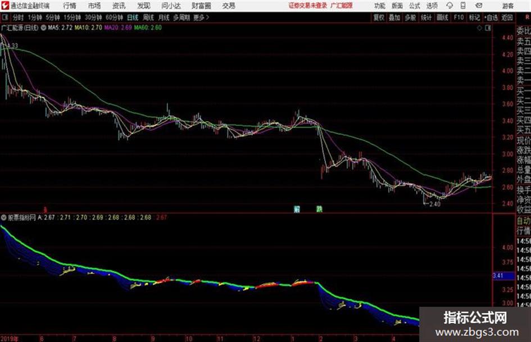Click the MA60: 2.60 label
Image resolution: width=531 pixels, height=342 pixels.
click(148, 28)
